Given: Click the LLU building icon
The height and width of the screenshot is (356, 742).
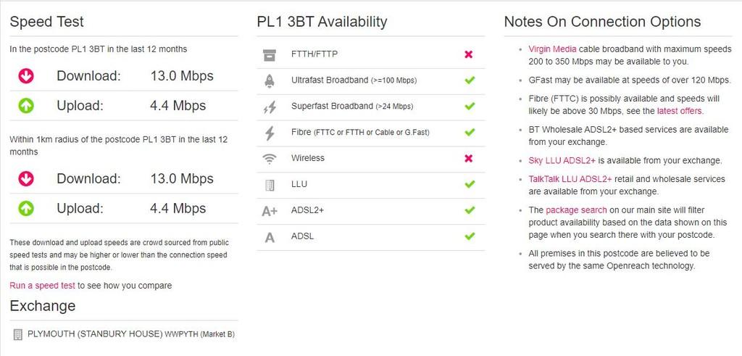Looking at the screenshot, I should click(270, 185).
